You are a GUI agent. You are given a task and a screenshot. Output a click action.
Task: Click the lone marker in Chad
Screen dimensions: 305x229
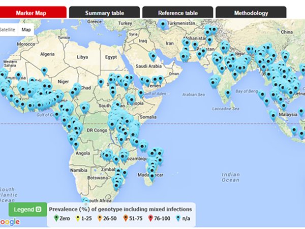click(101, 82)
